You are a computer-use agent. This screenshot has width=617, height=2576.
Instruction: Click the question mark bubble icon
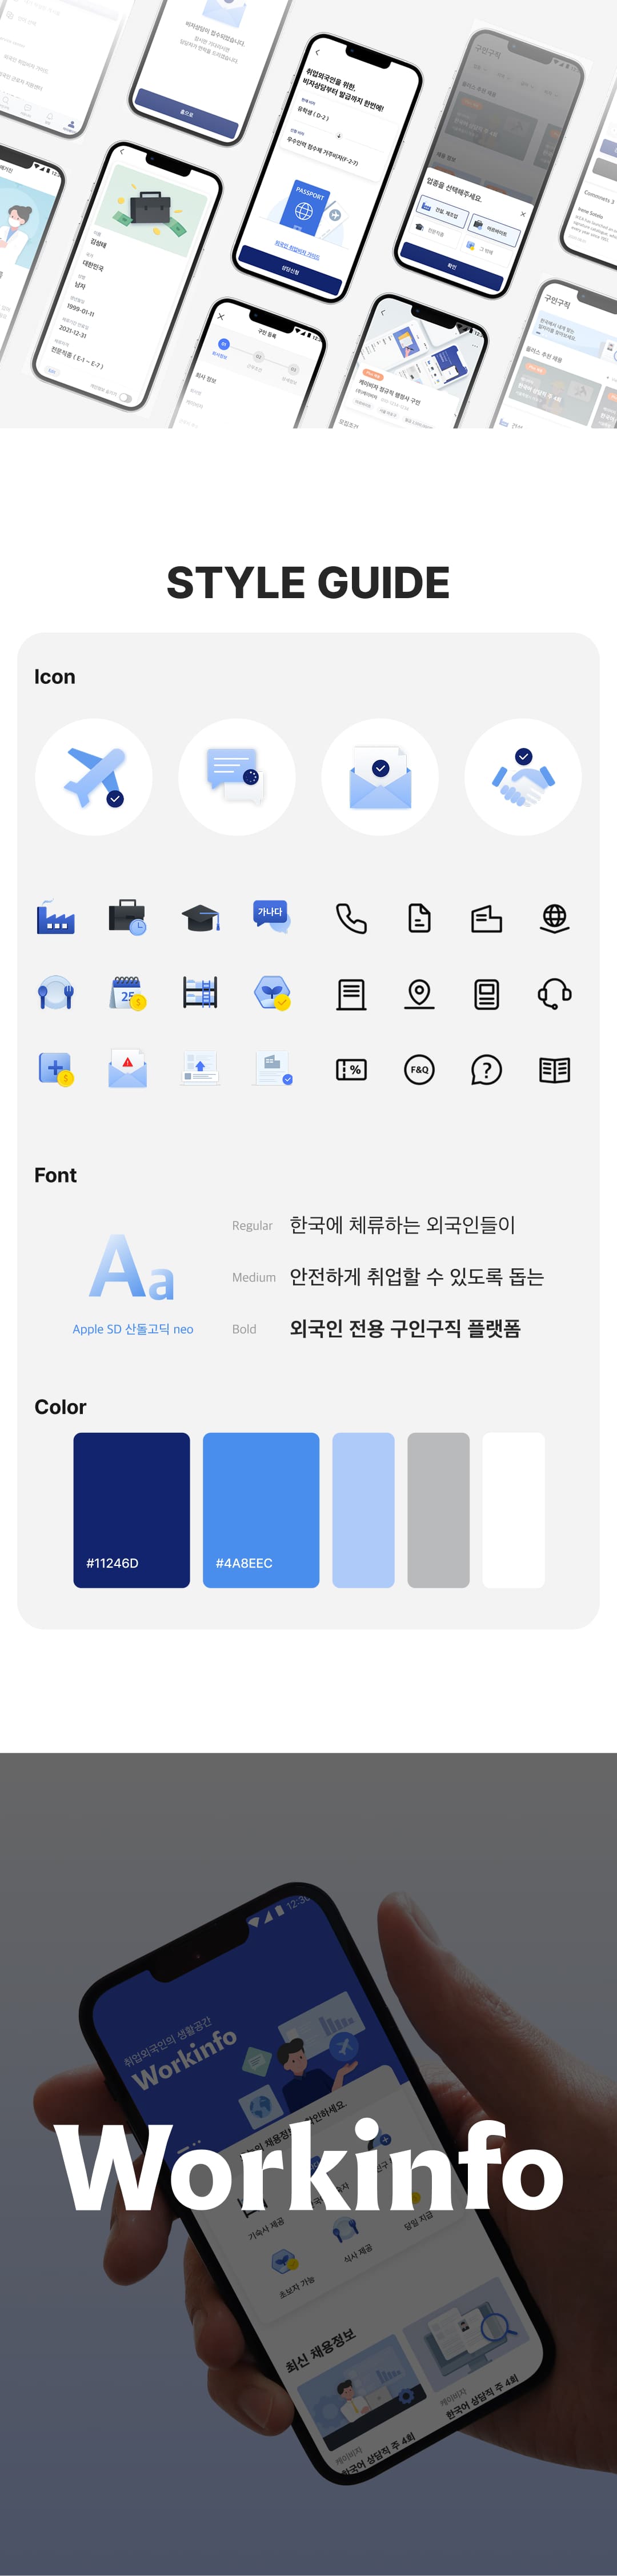487,1070
